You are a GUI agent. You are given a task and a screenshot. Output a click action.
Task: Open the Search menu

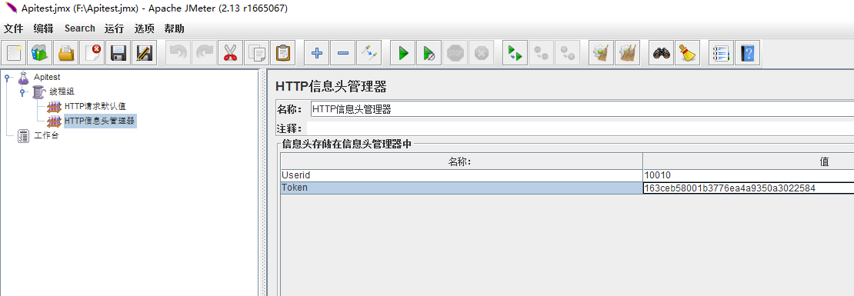[x=79, y=29]
